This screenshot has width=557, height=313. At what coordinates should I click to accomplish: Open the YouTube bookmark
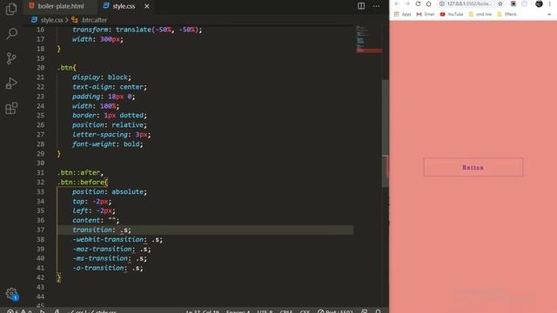click(x=452, y=14)
